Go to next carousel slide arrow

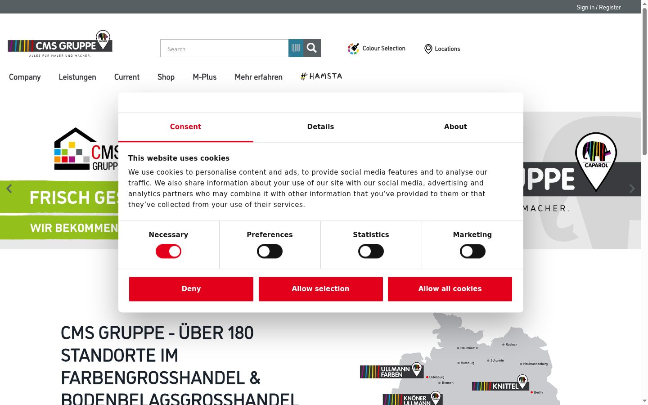(x=632, y=189)
